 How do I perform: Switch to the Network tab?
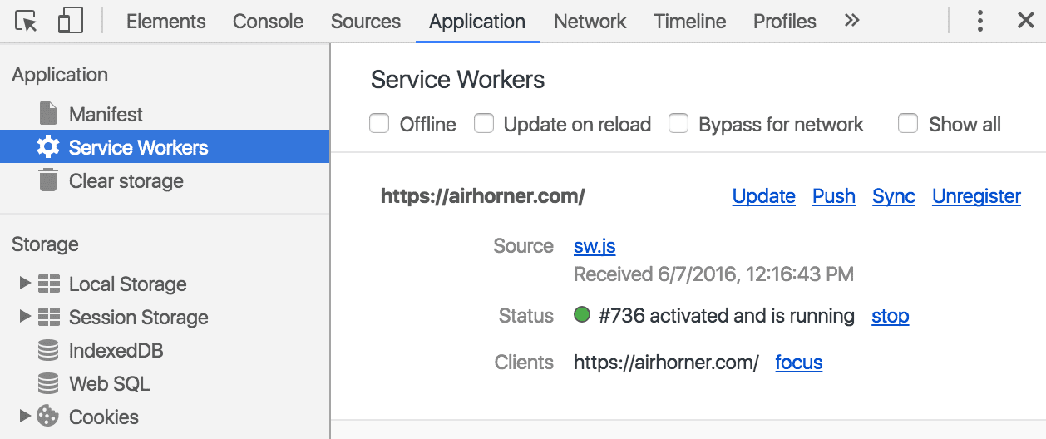pyautogui.click(x=590, y=22)
